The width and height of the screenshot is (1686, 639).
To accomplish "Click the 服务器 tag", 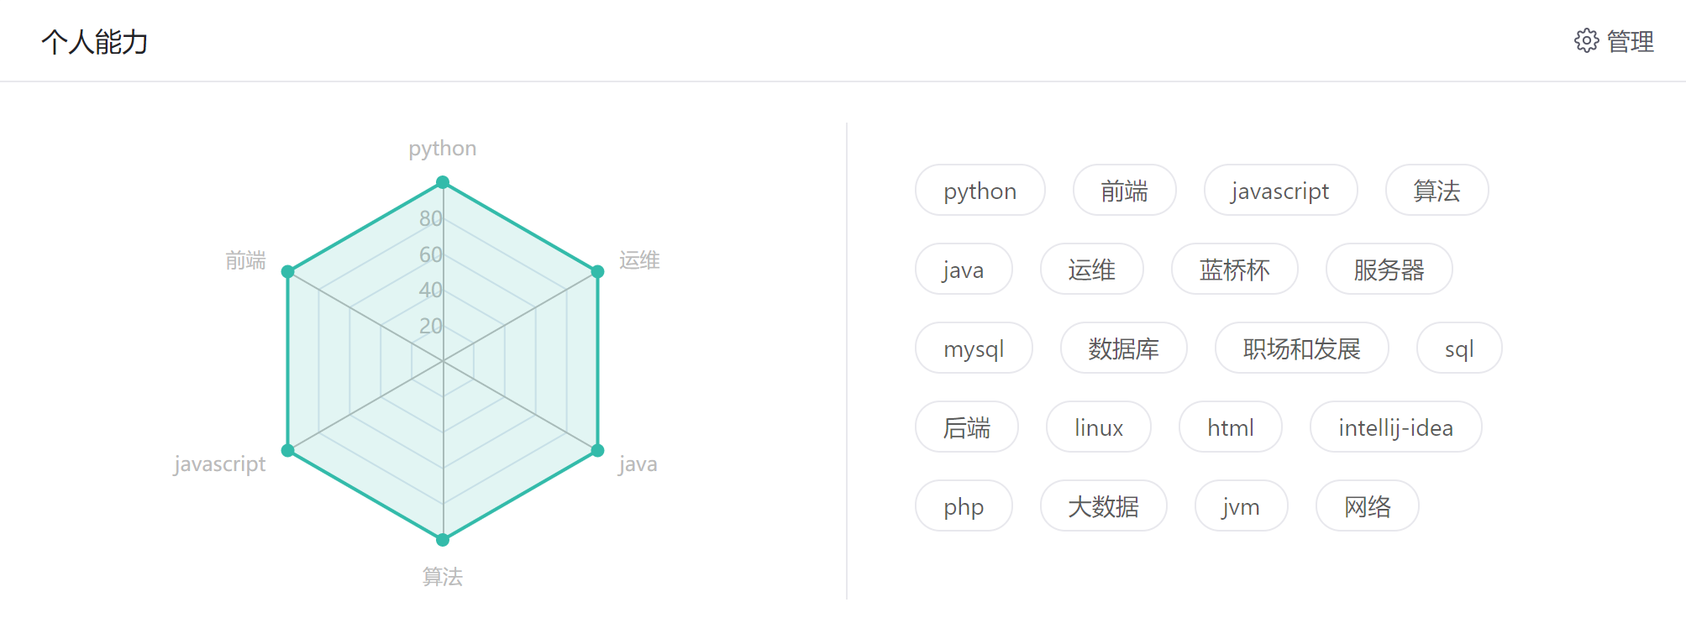I will coord(1389,270).
